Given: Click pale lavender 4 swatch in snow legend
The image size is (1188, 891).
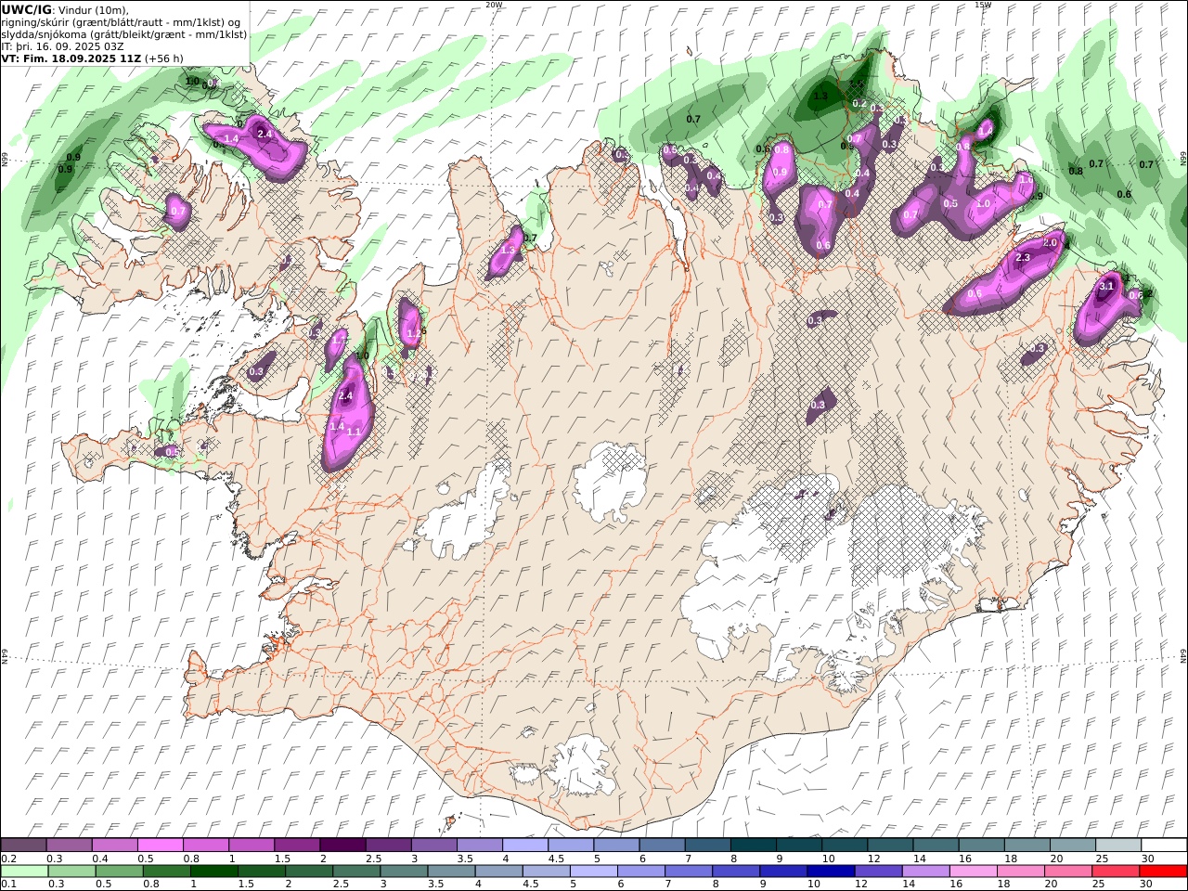Looking at the screenshot, I should [x=524, y=846].
